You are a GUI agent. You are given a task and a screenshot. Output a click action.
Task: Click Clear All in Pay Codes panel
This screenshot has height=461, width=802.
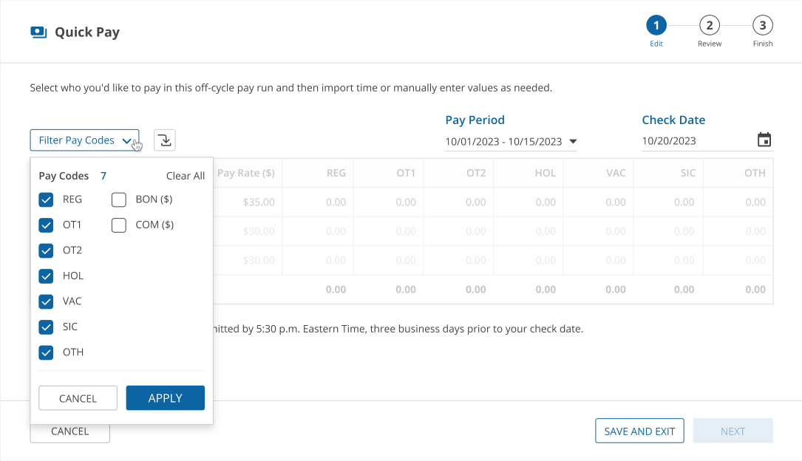coord(185,176)
